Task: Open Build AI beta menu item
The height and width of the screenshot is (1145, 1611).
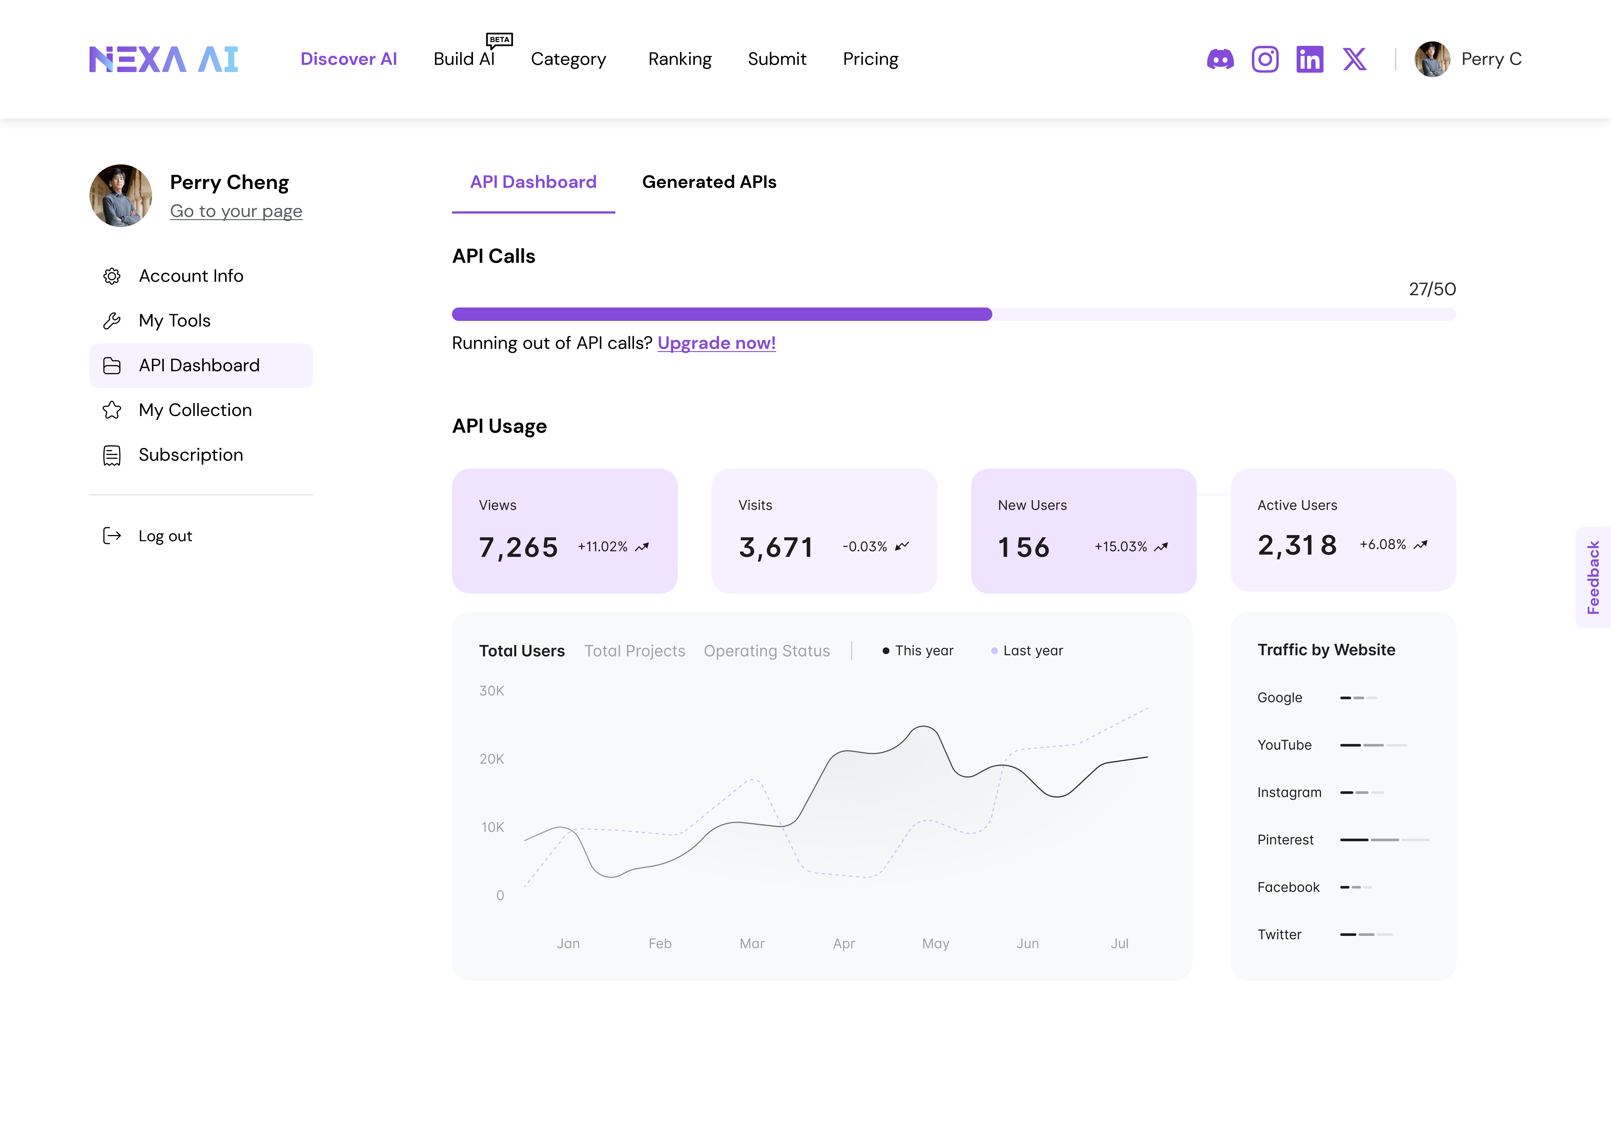Action: [464, 59]
